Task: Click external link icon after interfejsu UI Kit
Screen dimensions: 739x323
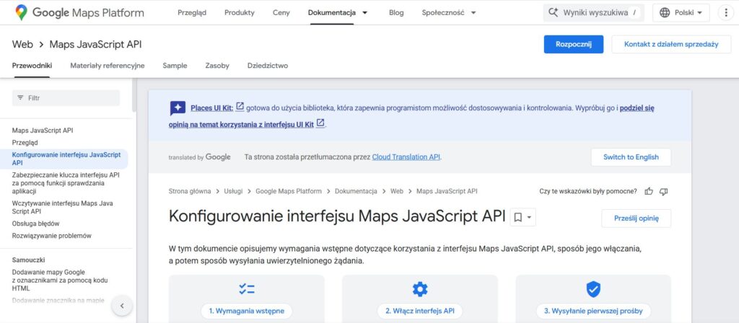Action: pos(320,123)
